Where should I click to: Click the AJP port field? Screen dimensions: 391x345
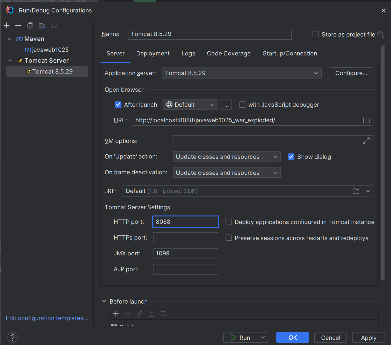coord(186,269)
